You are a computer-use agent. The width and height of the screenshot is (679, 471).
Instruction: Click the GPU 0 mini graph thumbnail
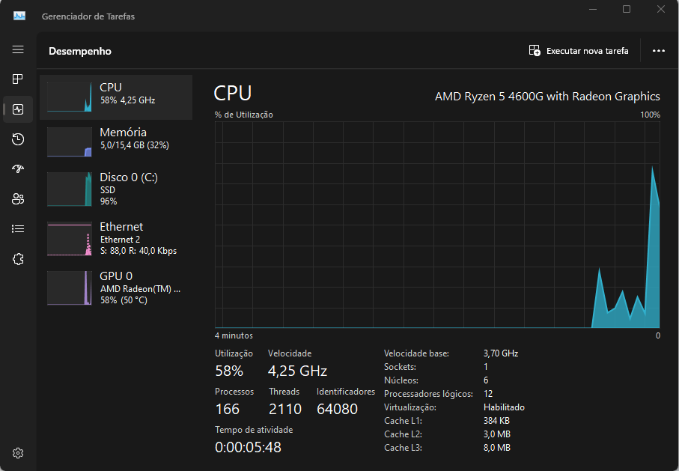click(70, 288)
